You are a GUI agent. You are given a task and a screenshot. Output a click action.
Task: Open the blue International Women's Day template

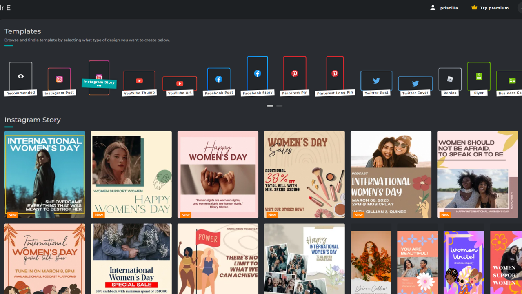pos(45,174)
